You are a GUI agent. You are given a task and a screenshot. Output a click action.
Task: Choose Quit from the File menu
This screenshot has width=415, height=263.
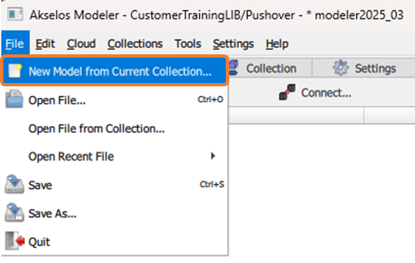(115, 241)
